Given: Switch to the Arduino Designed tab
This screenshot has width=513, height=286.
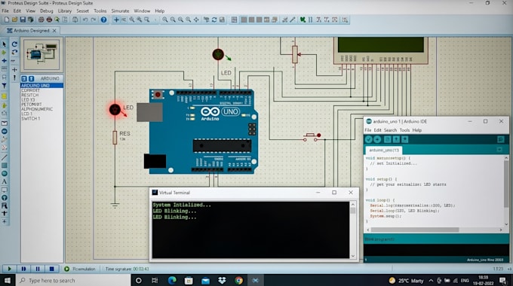Looking at the screenshot, I should tap(32, 30).
